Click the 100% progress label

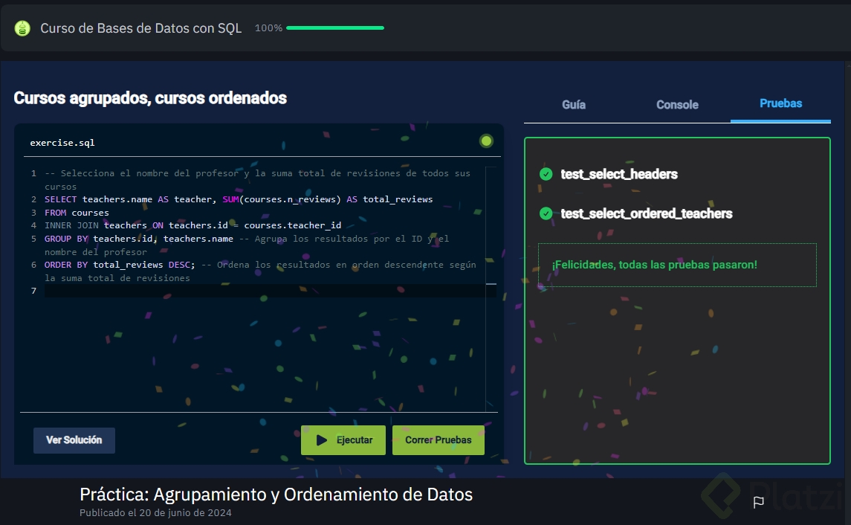pyautogui.click(x=268, y=28)
